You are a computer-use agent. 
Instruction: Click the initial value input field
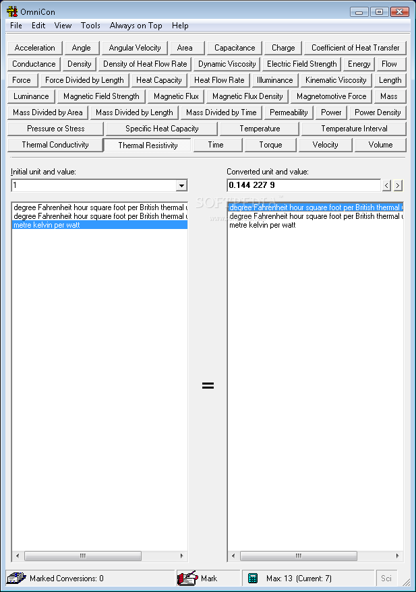pos(94,185)
